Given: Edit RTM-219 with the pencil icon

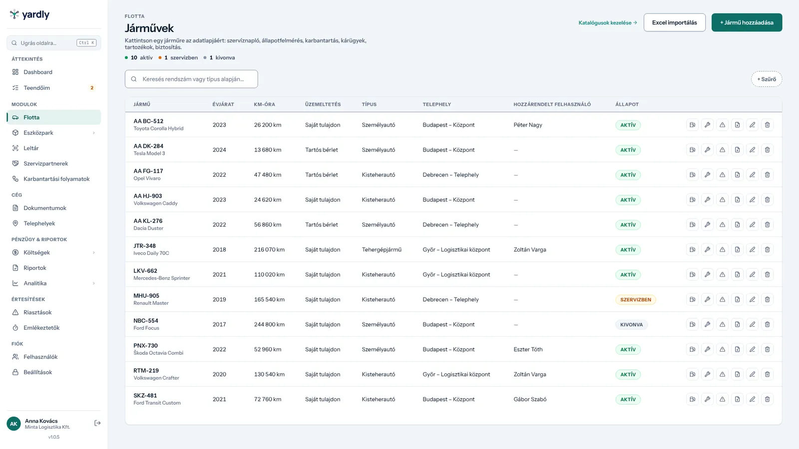Looking at the screenshot, I should [752, 374].
